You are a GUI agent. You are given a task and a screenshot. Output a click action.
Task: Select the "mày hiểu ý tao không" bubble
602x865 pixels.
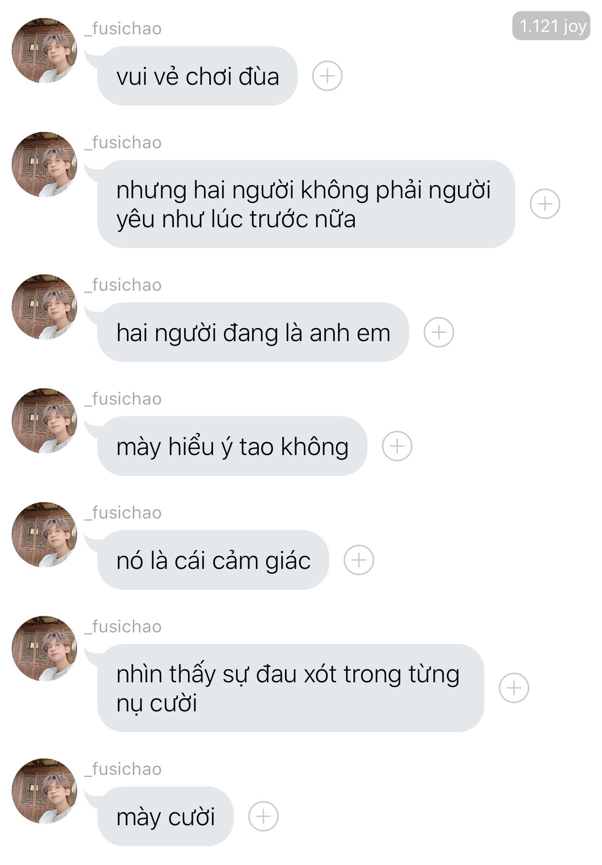coord(232,446)
